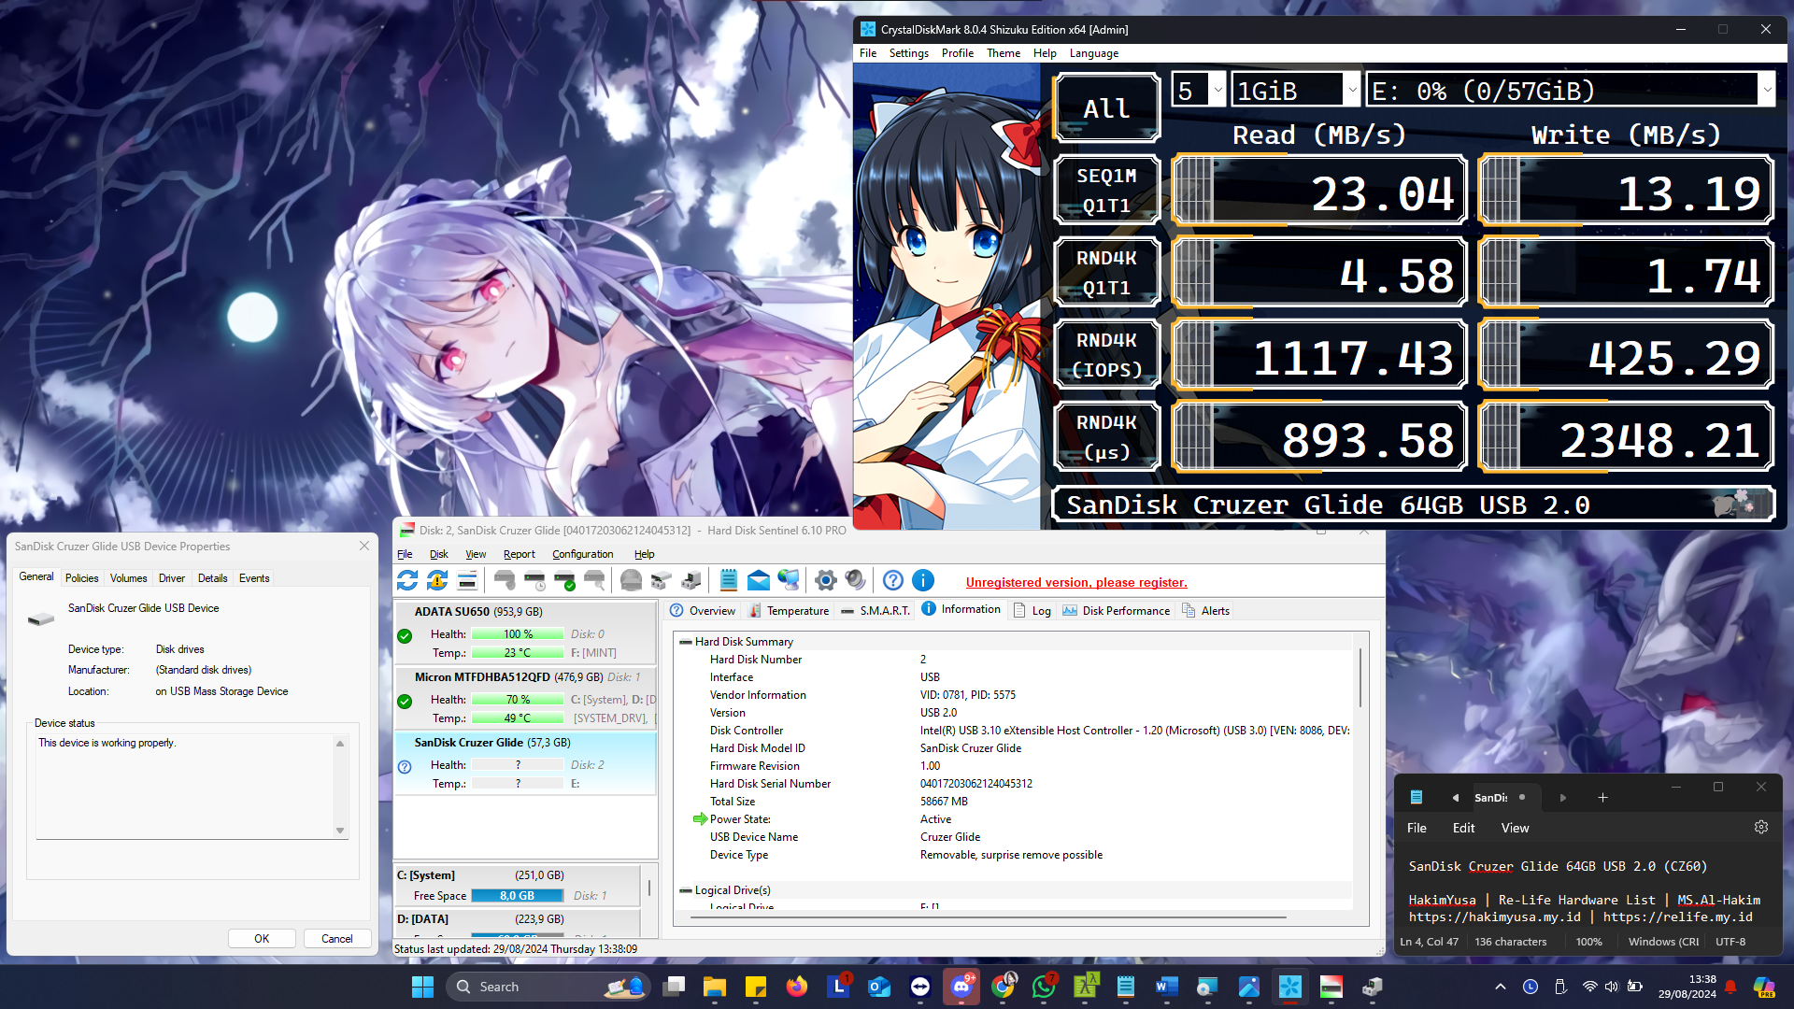Select the Micron MTFDHBA512QFD disk entry
The width and height of the screenshot is (1794, 1009).
pos(526,698)
